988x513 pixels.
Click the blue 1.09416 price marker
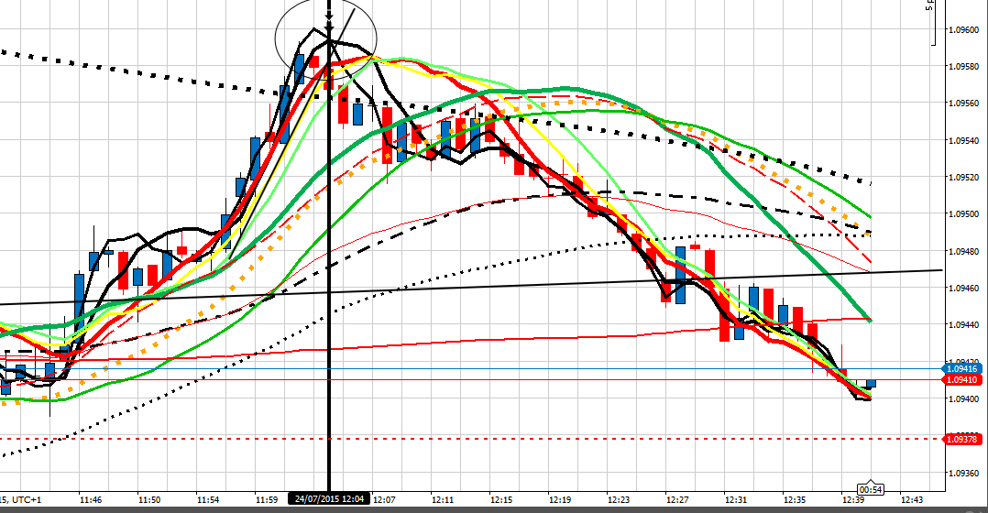click(961, 369)
